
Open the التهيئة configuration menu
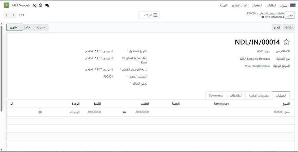pos(224,5)
